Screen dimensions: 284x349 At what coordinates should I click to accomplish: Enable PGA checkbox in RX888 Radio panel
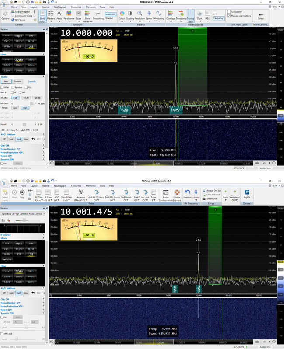pyautogui.click(x=26, y=87)
